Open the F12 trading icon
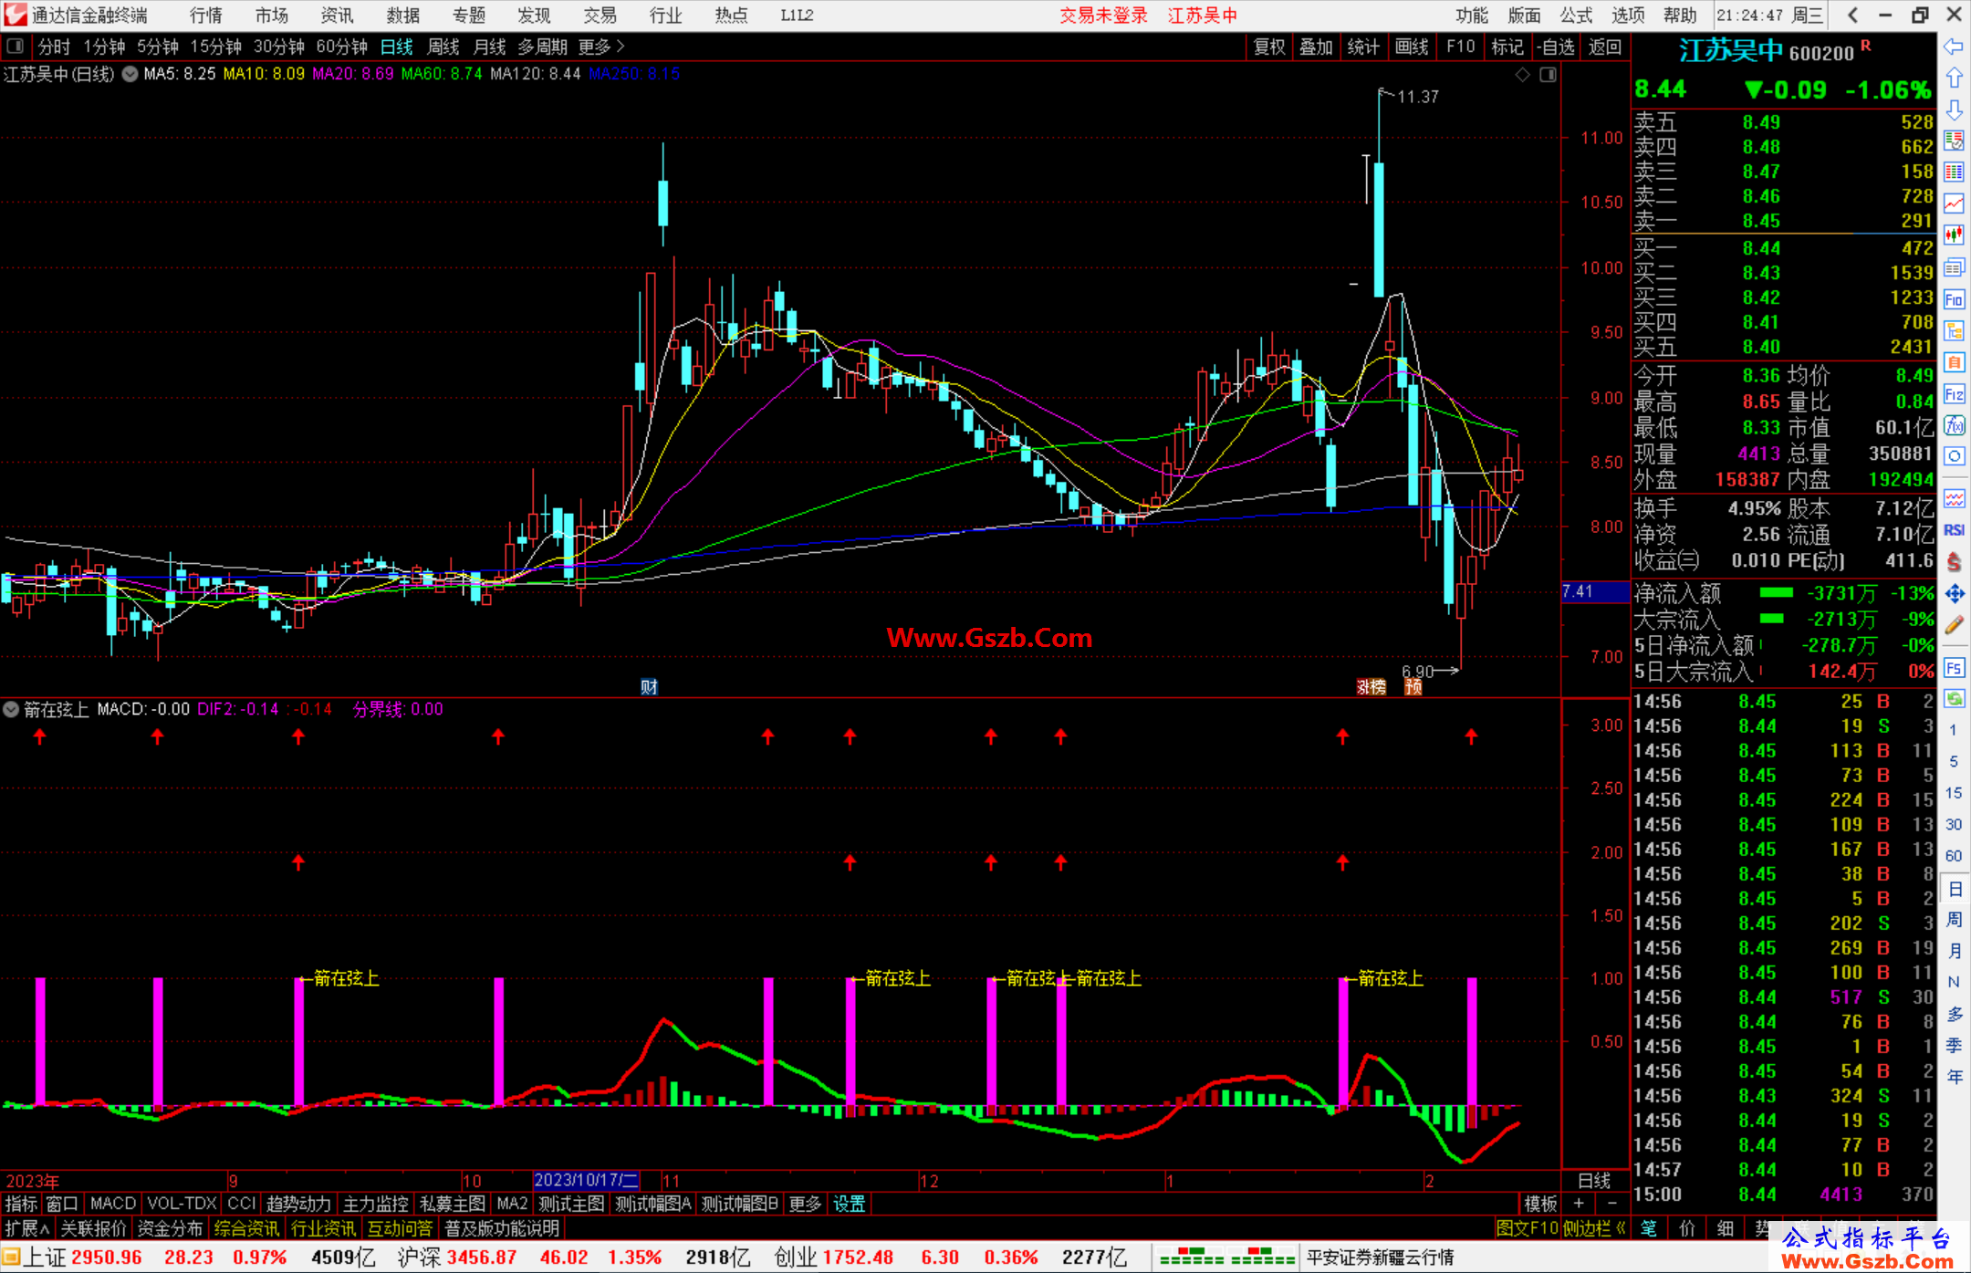Viewport: 1971px width, 1273px height. point(1954,394)
